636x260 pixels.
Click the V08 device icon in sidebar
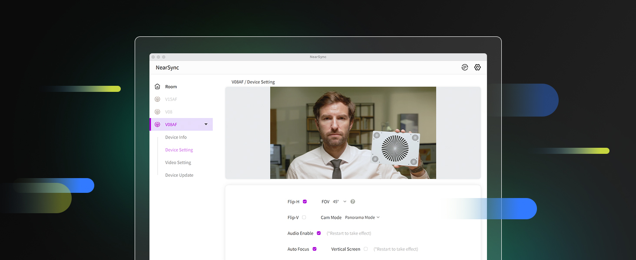(x=157, y=112)
